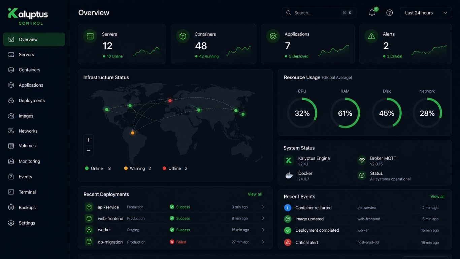
Task: Open the Last 24 hours dropdown
Action: (x=426, y=13)
